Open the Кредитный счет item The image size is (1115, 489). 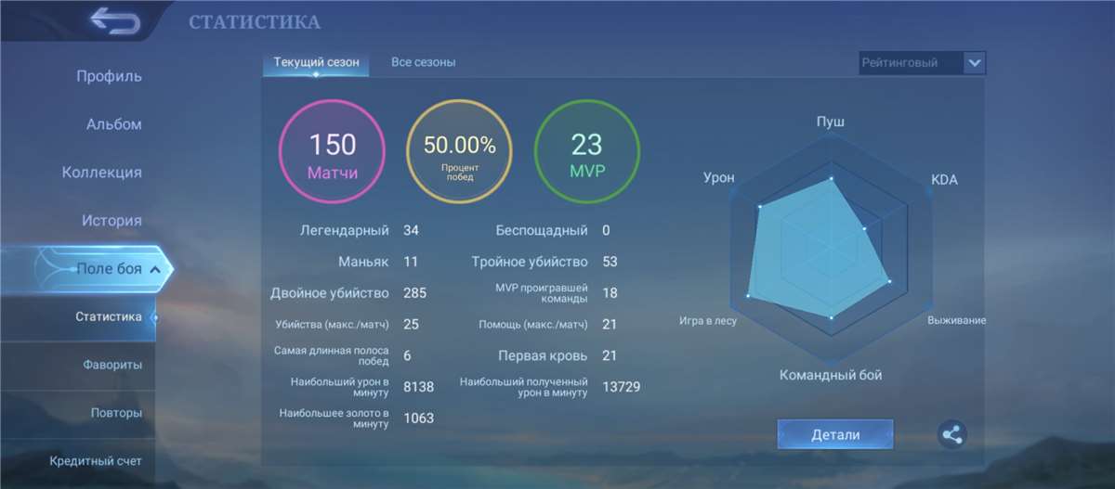click(x=97, y=461)
